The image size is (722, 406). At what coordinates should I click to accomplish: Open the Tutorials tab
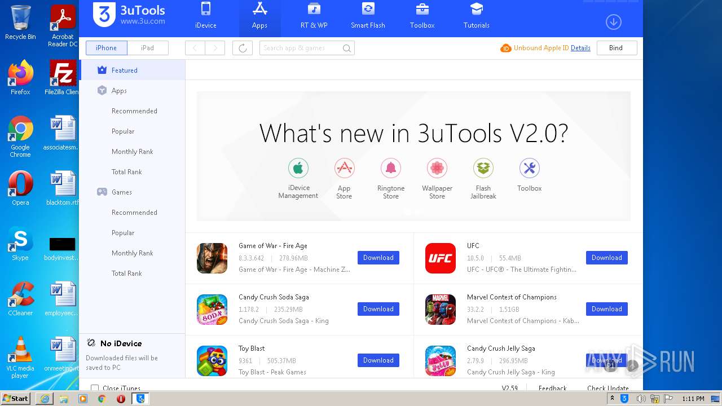(x=476, y=16)
